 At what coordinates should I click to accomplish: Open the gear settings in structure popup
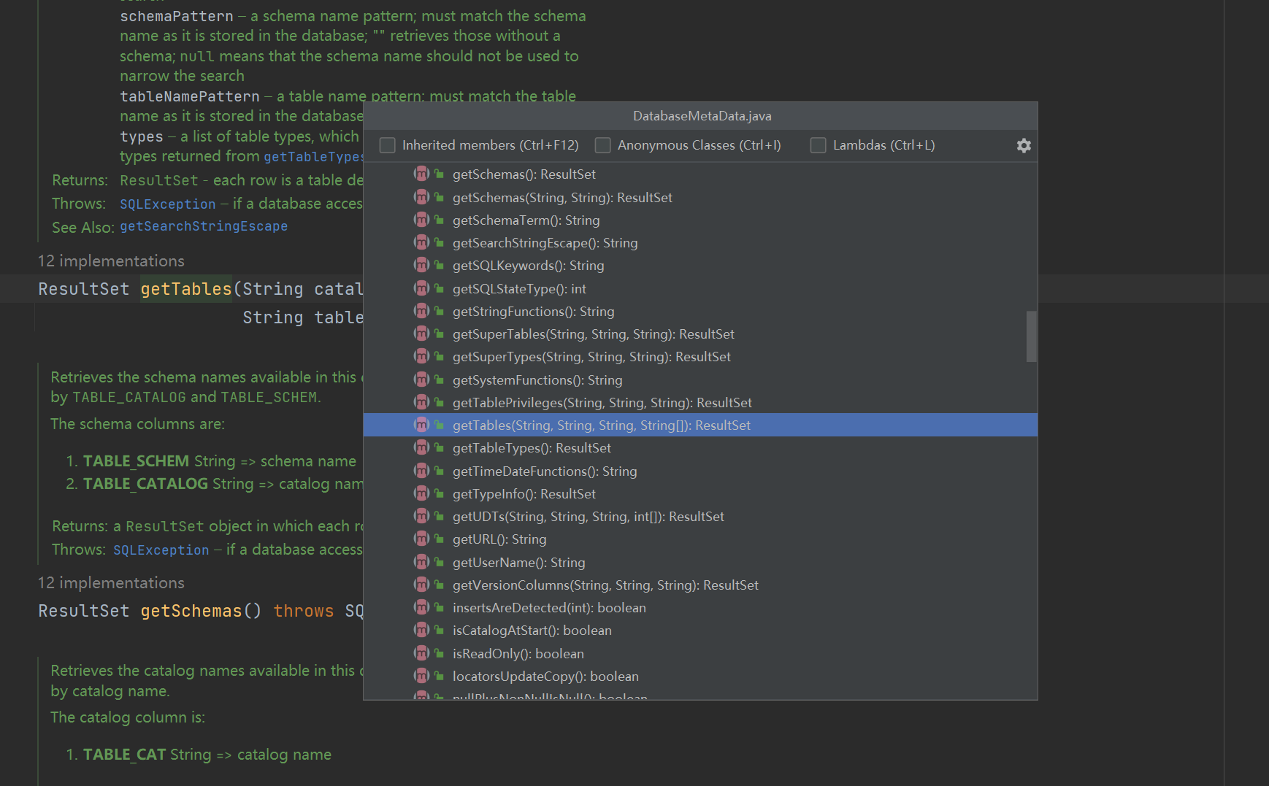(x=1024, y=145)
